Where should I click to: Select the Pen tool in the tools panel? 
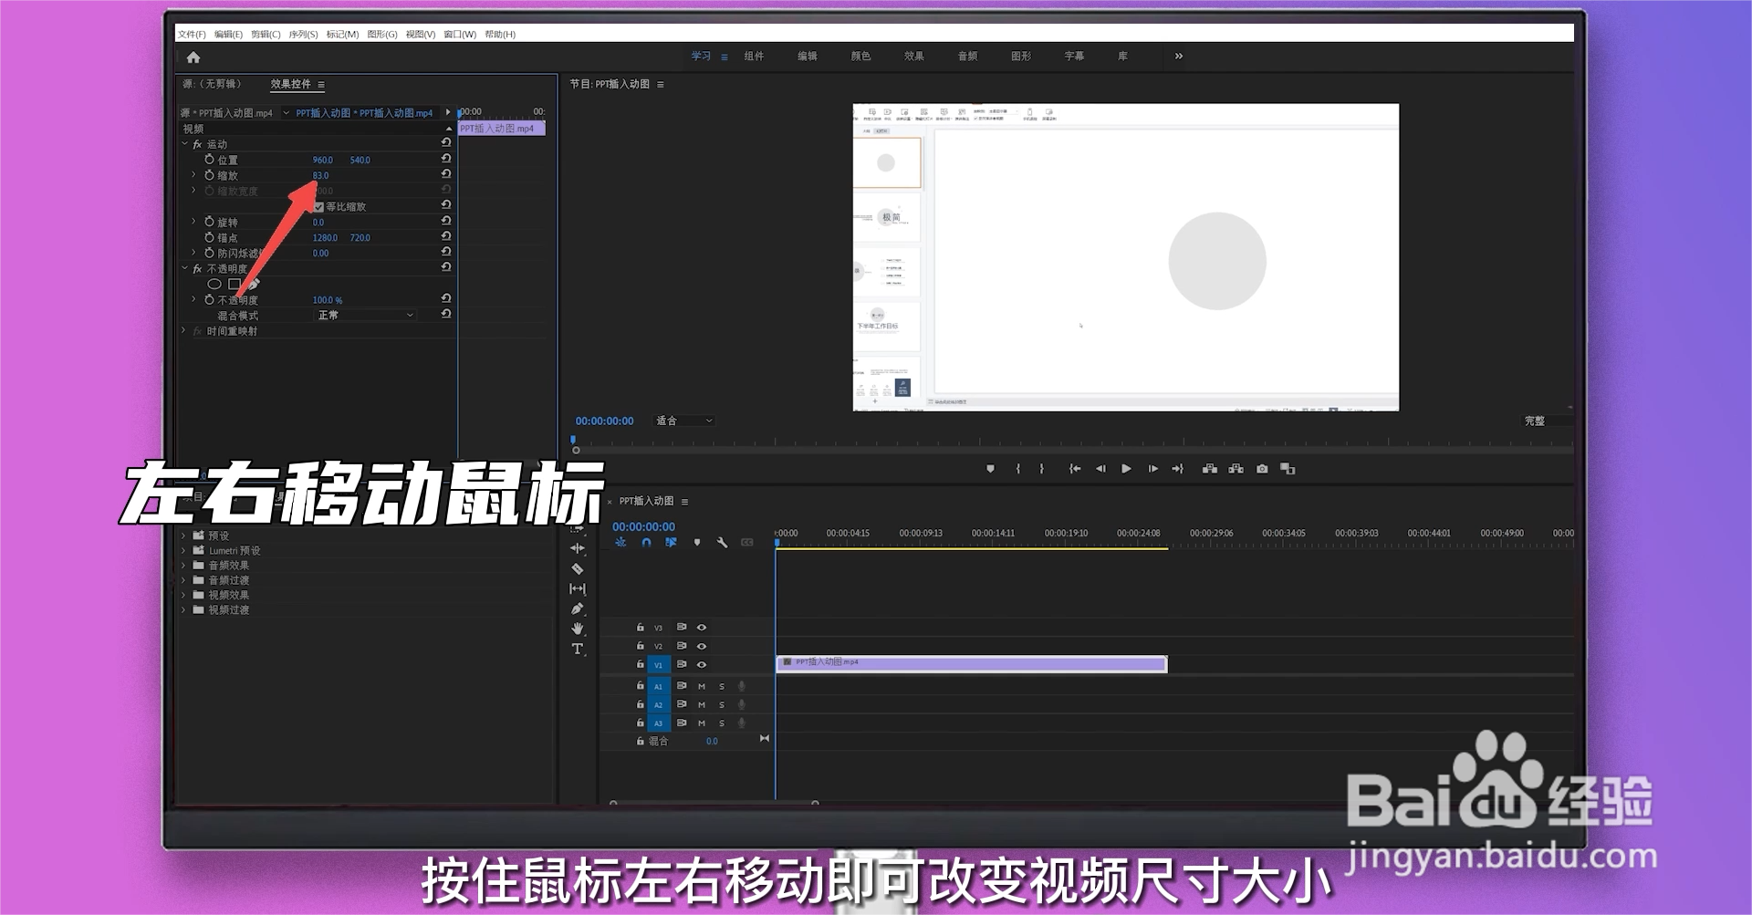[578, 608]
